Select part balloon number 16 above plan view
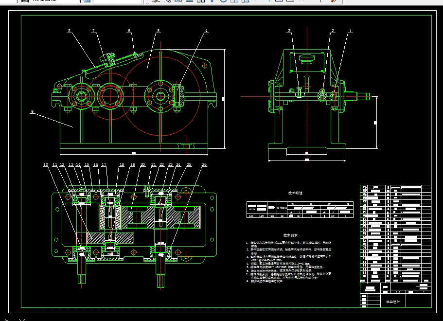The width and height of the screenshot is (443, 321). point(96,164)
